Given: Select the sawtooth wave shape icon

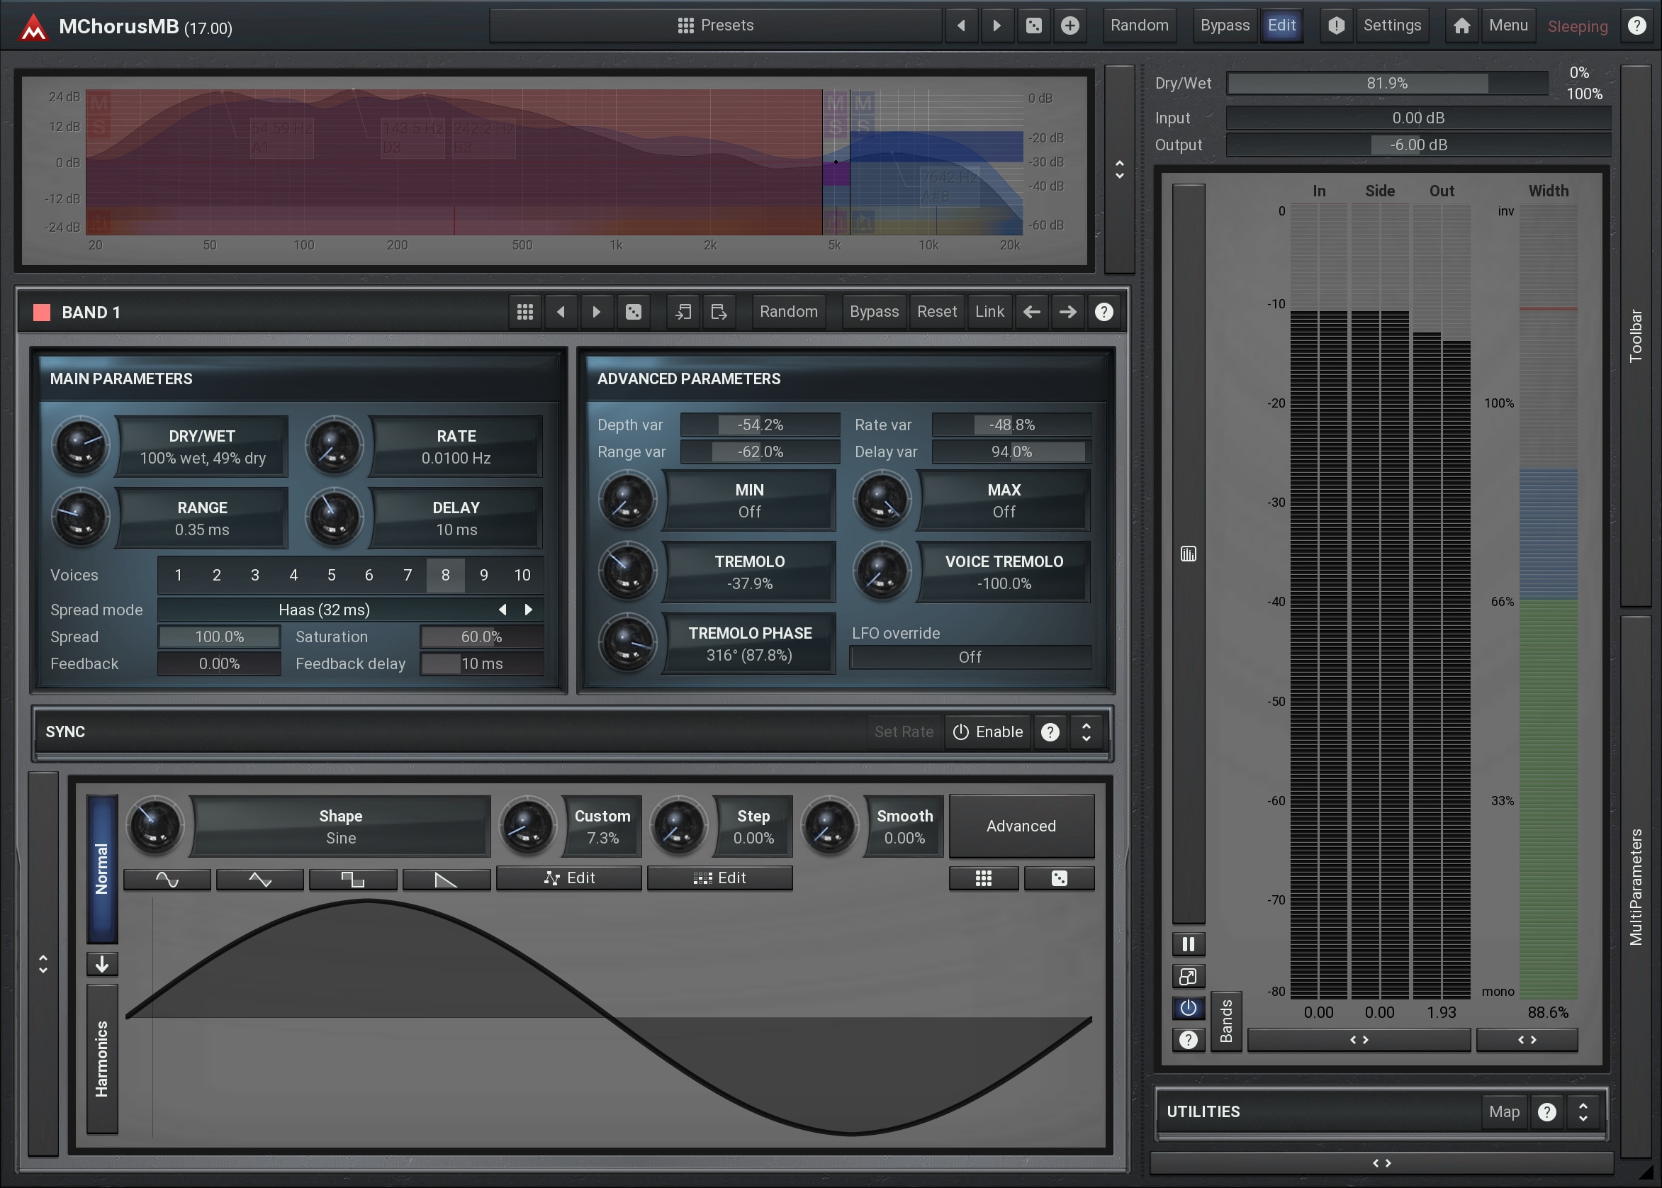Looking at the screenshot, I should [x=446, y=878].
